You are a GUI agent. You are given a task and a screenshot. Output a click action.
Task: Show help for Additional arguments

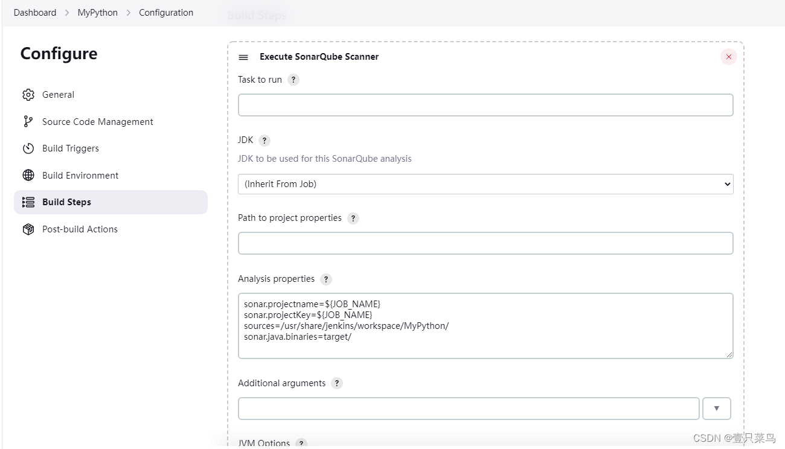pos(337,383)
